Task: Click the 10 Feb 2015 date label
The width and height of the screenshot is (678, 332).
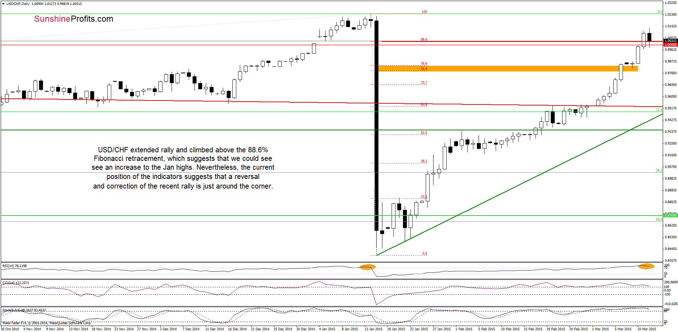Action: pyautogui.click(x=510, y=329)
